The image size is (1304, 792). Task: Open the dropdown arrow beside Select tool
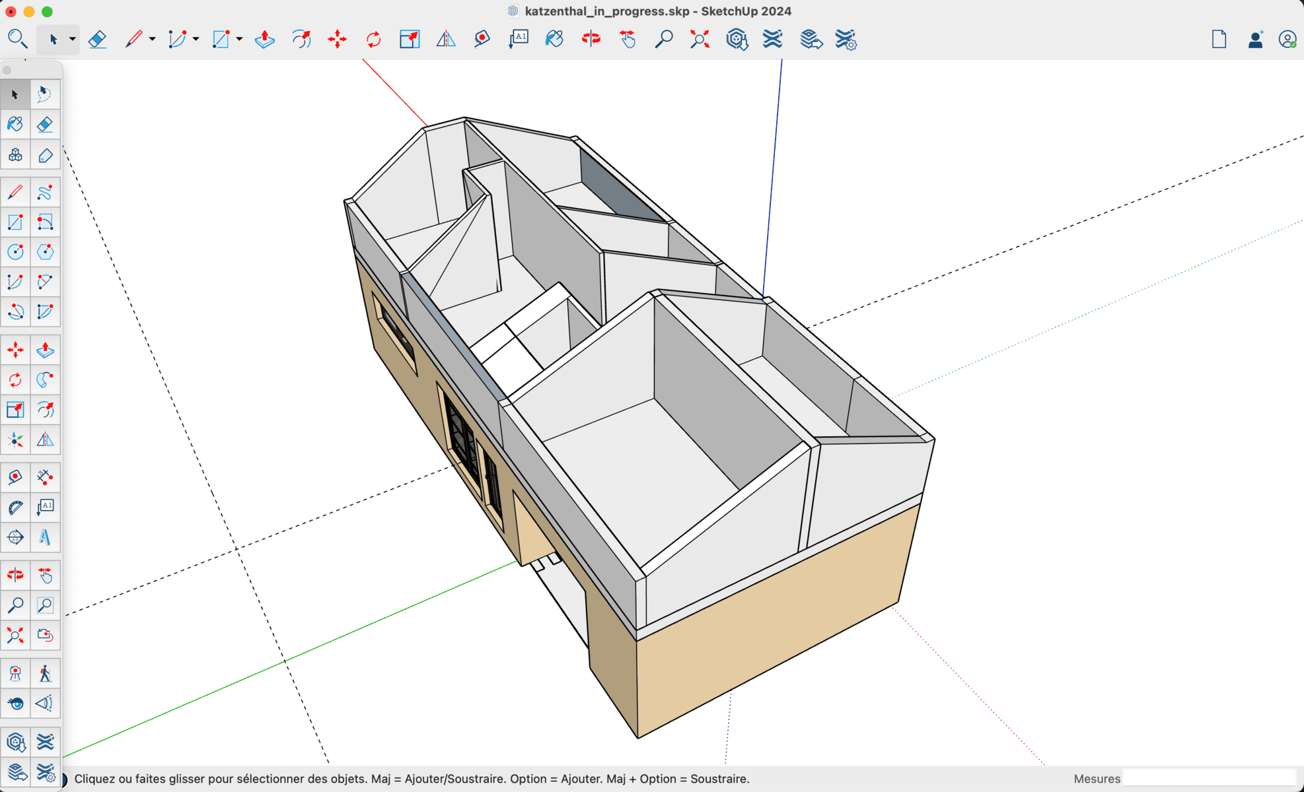coord(72,40)
